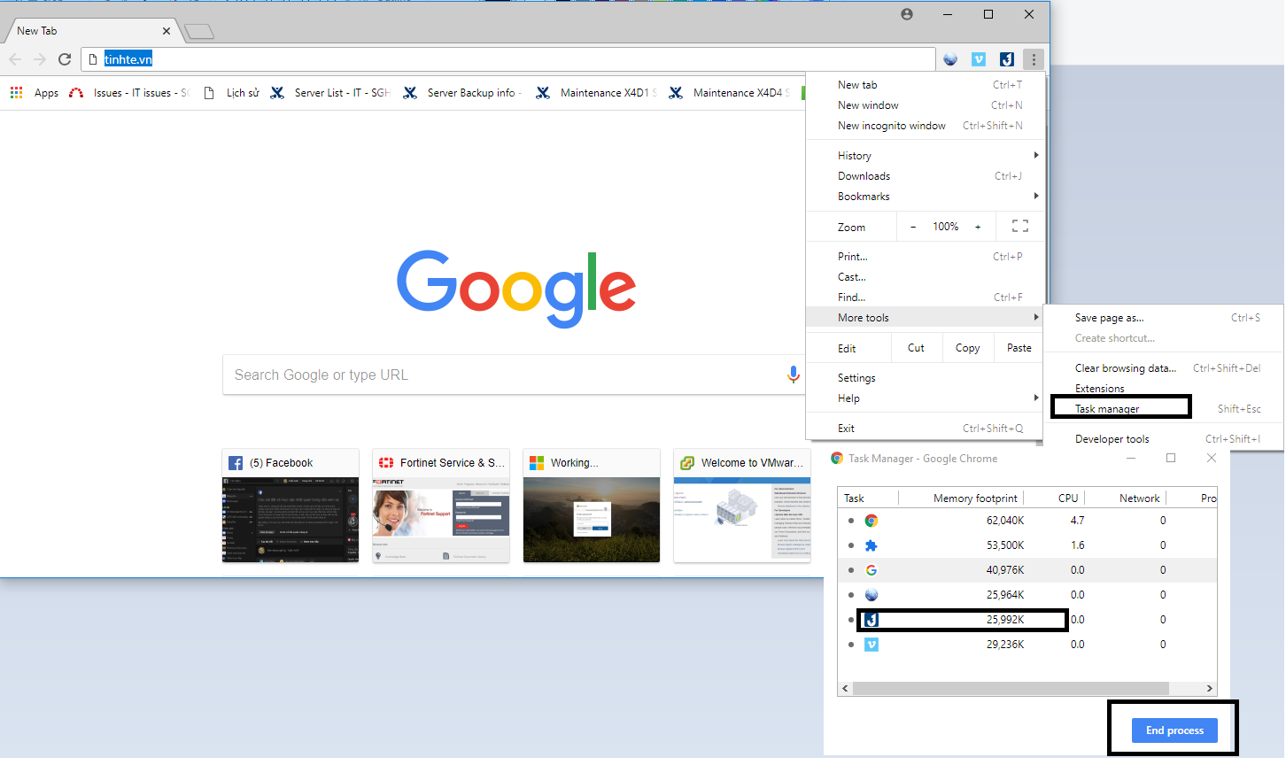1286x765 pixels.
Task: Click the Paste button in Edit row
Action: click(x=1019, y=348)
